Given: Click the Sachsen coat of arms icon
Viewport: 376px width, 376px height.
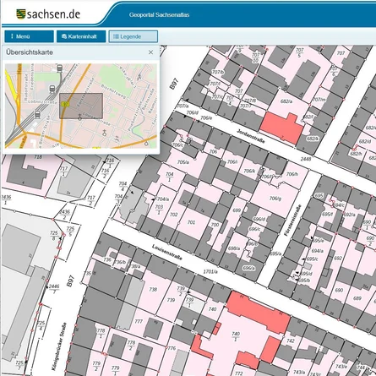Looking at the screenshot, I should pyautogui.click(x=21, y=14).
